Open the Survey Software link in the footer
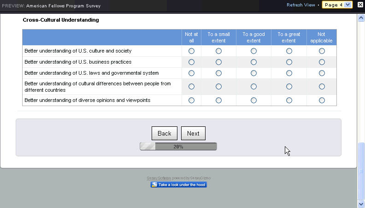Screen dimensions: 365x208 [x=159, y=178]
